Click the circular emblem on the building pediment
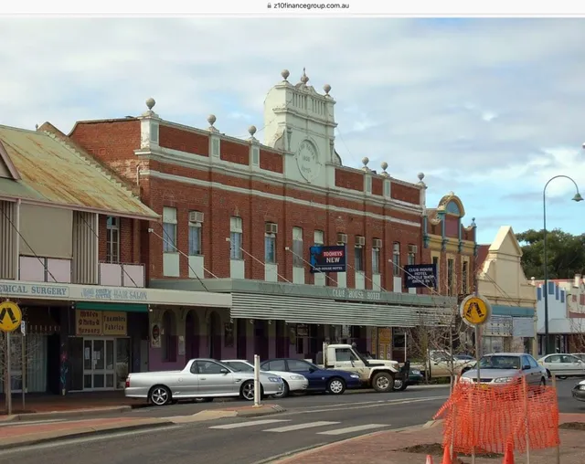Viewport: 585px width, 464px height. coord(306,160)
